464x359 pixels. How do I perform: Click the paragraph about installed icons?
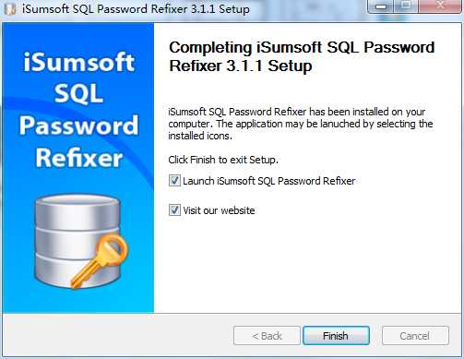301,124
